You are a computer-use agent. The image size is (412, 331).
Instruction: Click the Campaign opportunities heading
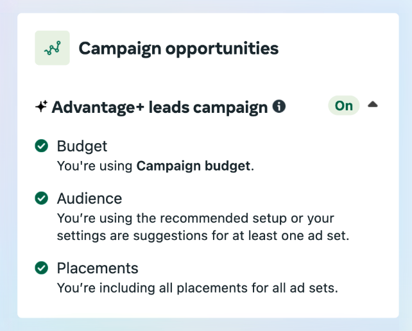pyautogui.click(x=178, y=49)
